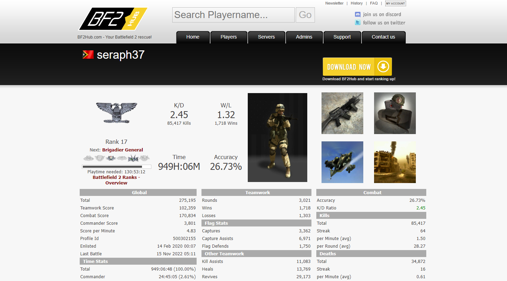Open the Brigadier General next rank link

[x=122, y=150]
